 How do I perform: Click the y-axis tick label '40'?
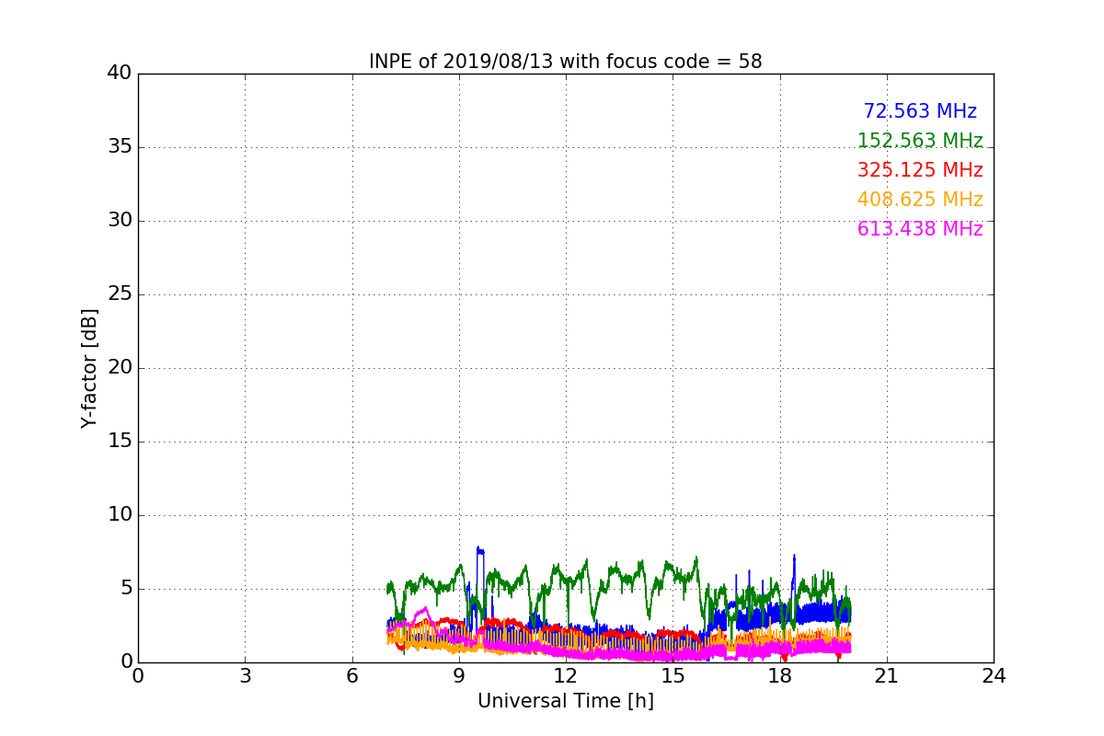[x=120, y=74]
